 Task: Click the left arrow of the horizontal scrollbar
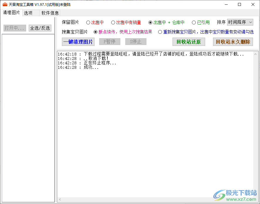coord(60,199)
